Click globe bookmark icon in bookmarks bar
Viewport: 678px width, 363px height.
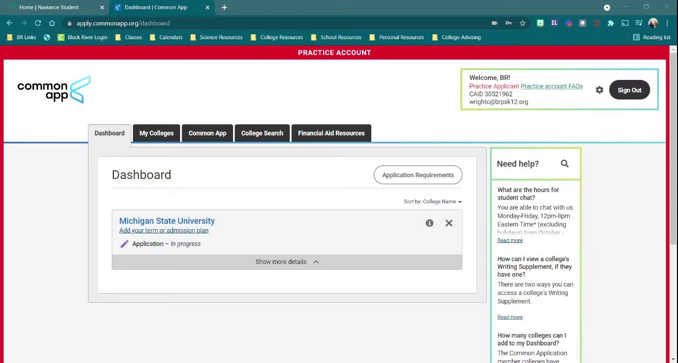pos(47,38)
